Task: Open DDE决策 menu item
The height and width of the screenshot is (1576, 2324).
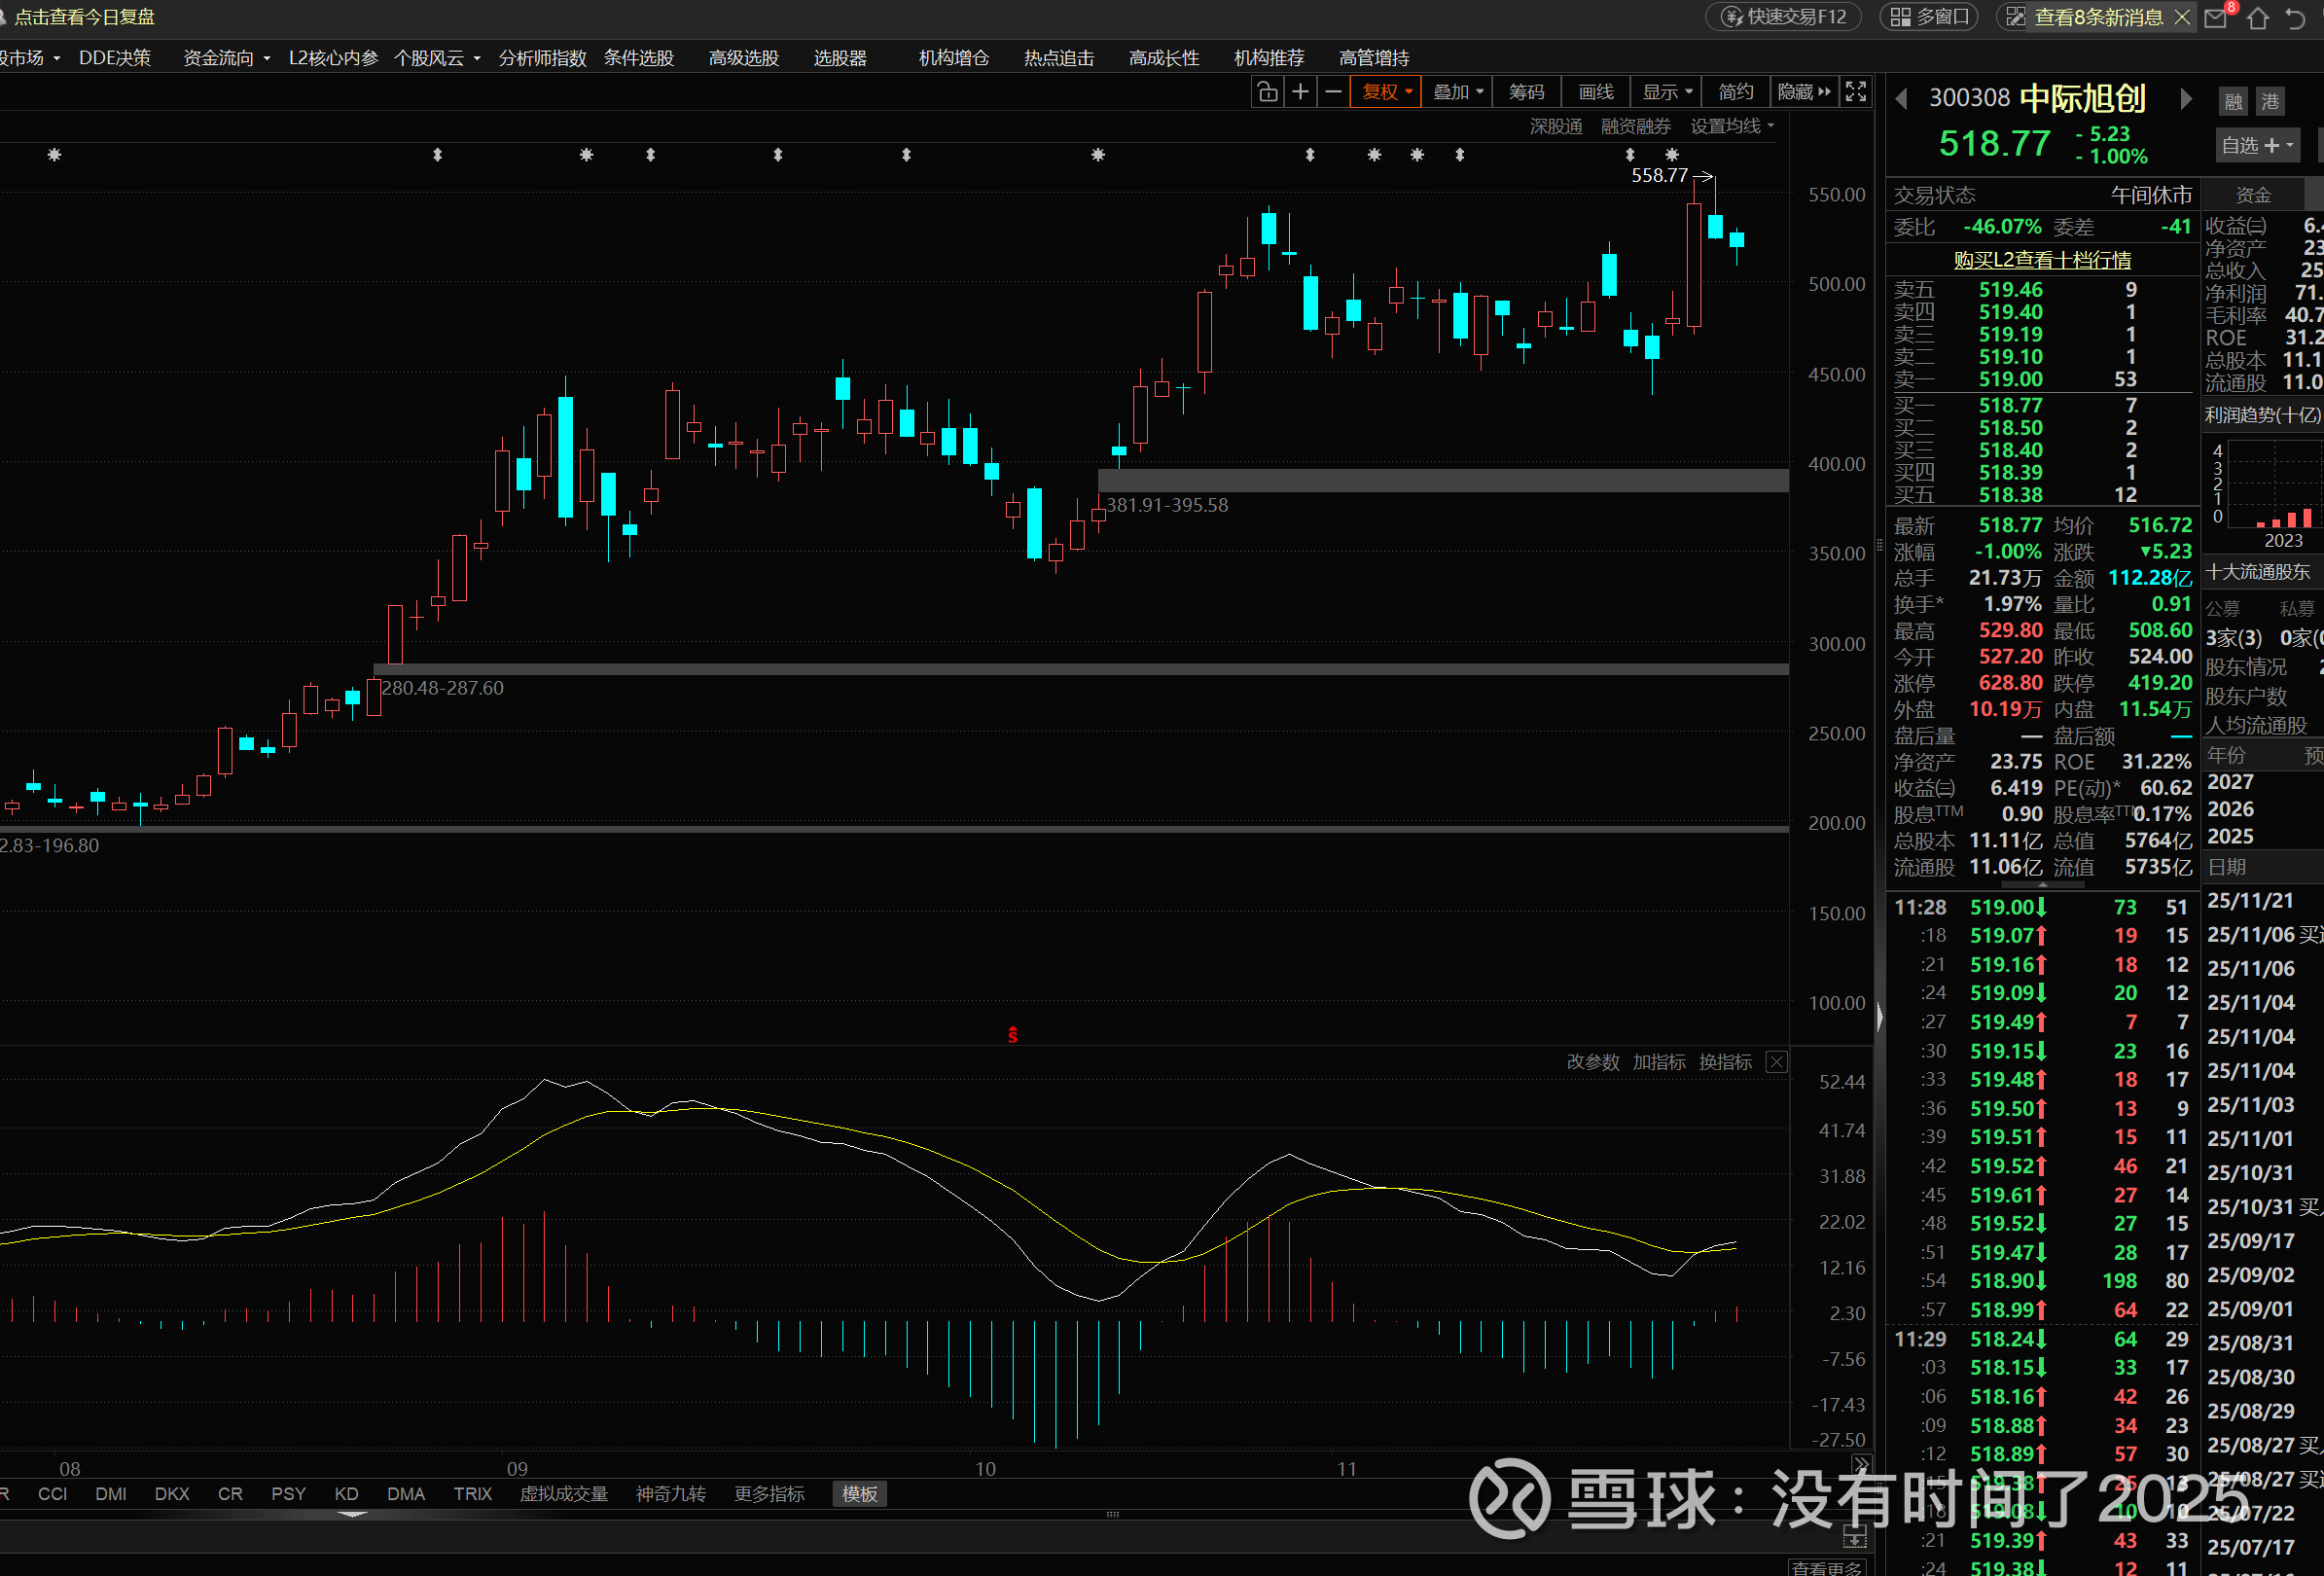Action: [115, 58]
